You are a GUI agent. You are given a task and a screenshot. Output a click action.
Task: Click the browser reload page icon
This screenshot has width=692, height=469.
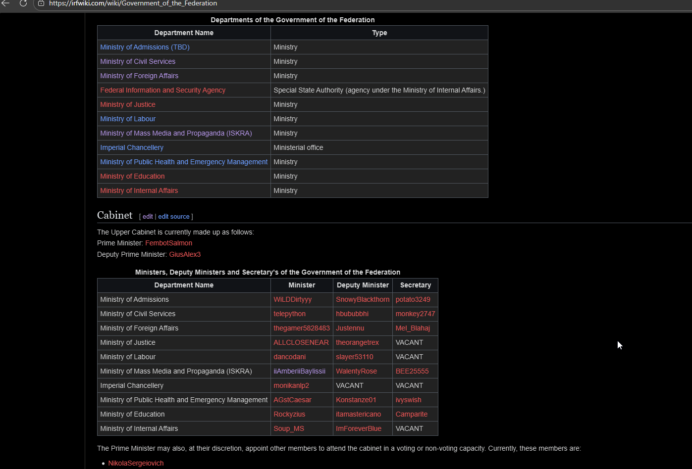(x=23, y=3)
